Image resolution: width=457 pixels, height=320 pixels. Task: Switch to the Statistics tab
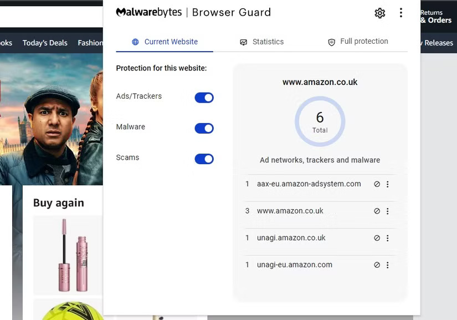point(268,42)
